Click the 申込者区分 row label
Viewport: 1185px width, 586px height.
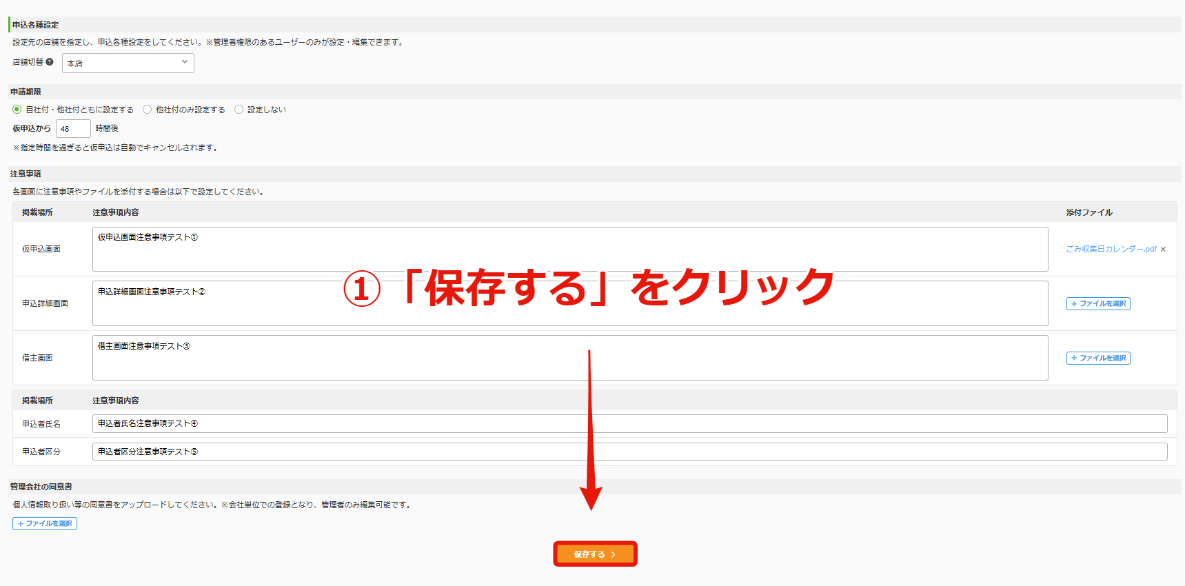41,452
